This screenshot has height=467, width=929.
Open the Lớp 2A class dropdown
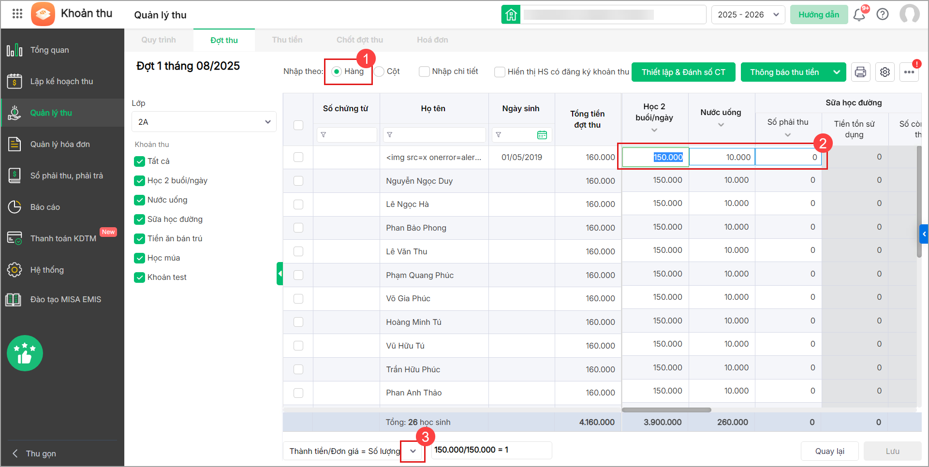(x=204, y=122)
